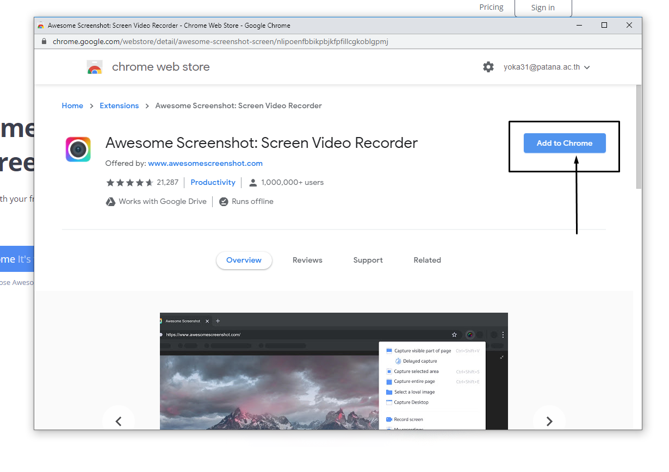Open Pricing in the background page
This screenshot has width=669, height=472.
coord(491,7)
